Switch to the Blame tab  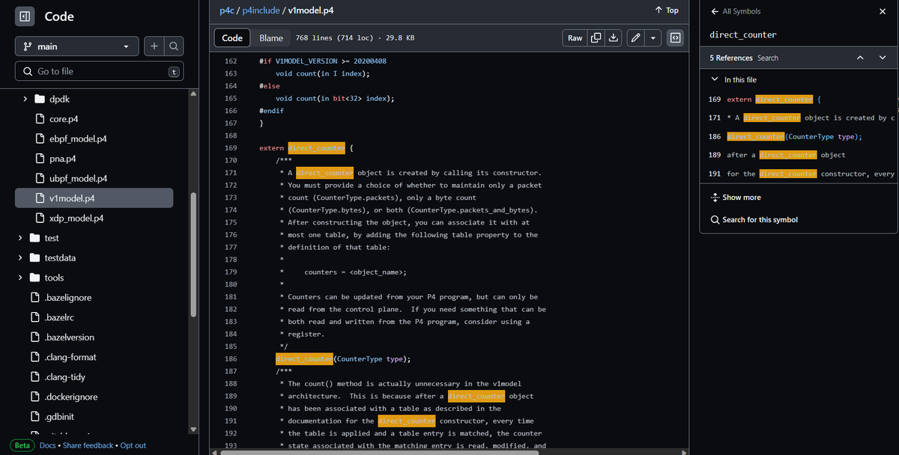tap(271, 37)
